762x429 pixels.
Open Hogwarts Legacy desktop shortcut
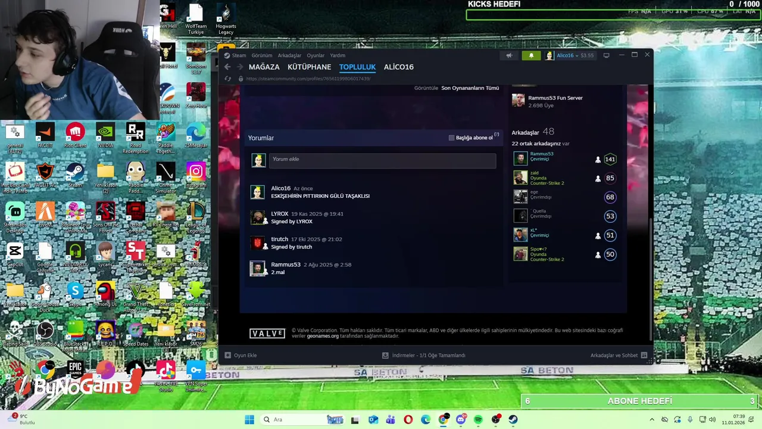coord(226,19)
